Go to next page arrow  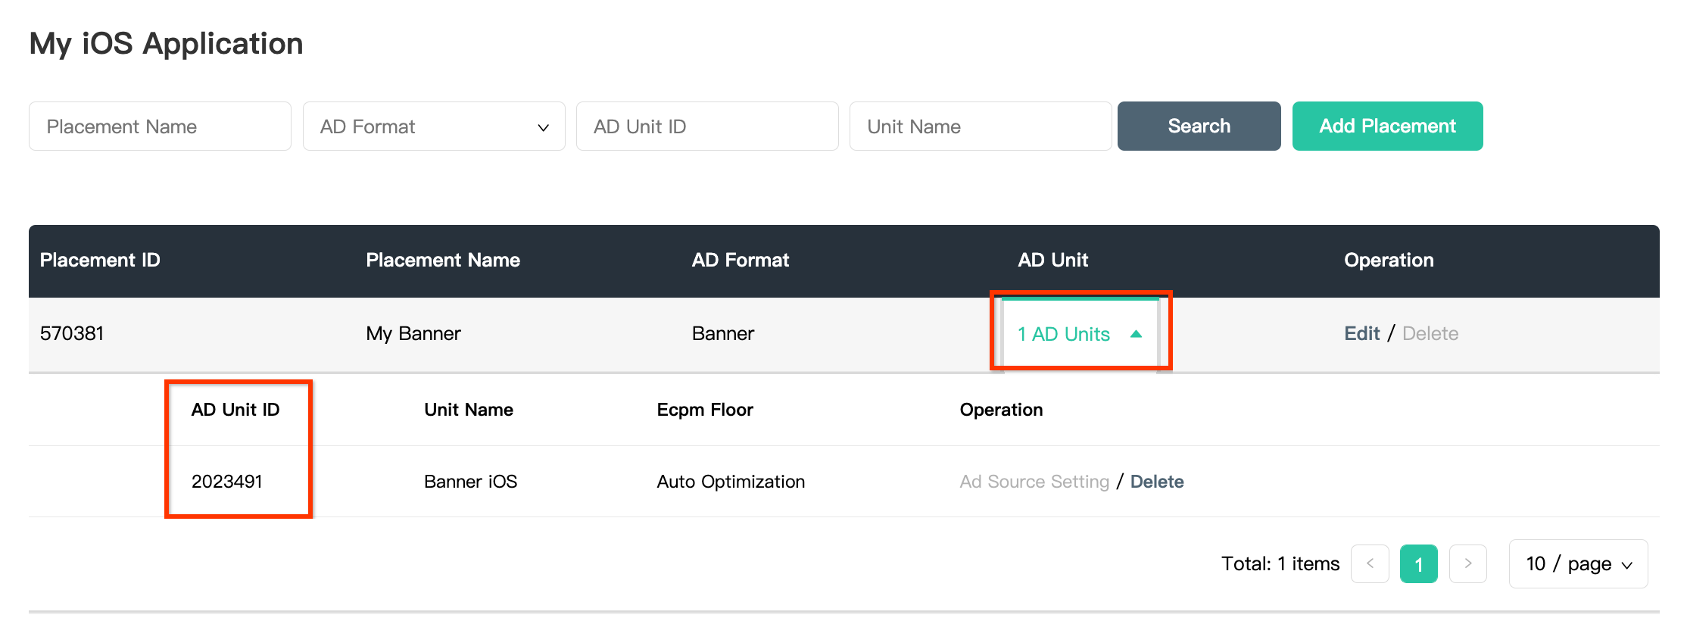[x=1467, y=564]
